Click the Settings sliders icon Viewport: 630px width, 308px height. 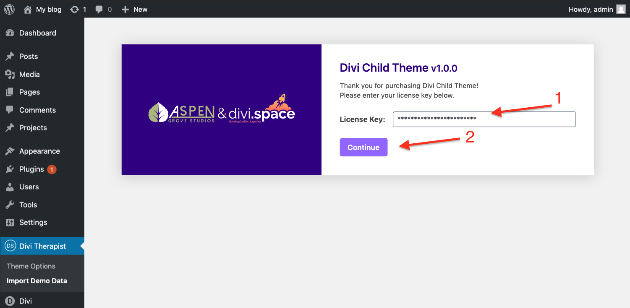(x=10, y=223)
